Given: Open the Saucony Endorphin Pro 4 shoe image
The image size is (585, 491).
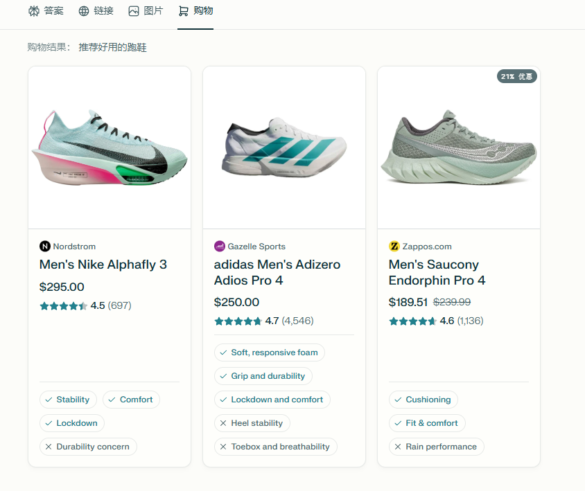Looking at the screenshot, I should point(459,148).
